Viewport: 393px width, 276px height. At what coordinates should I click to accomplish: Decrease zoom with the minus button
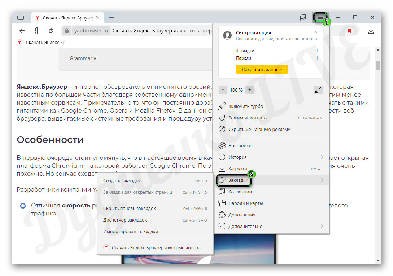pos(223,90)
